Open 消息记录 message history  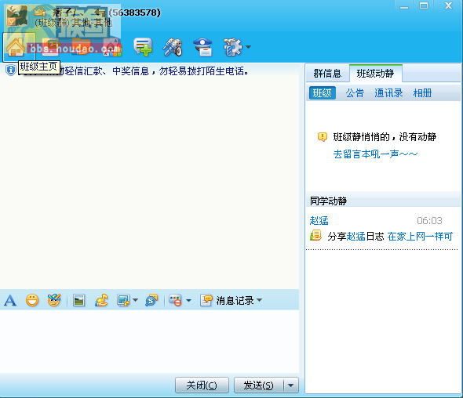[x=227, y=300]
